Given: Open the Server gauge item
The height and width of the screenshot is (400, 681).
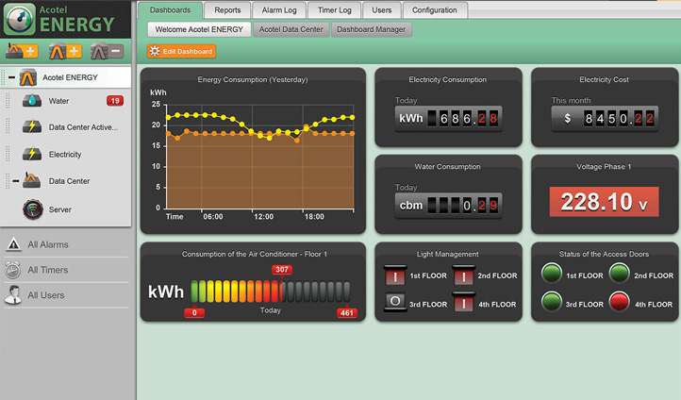Looking at the screenshot, I should coord(59,209).
